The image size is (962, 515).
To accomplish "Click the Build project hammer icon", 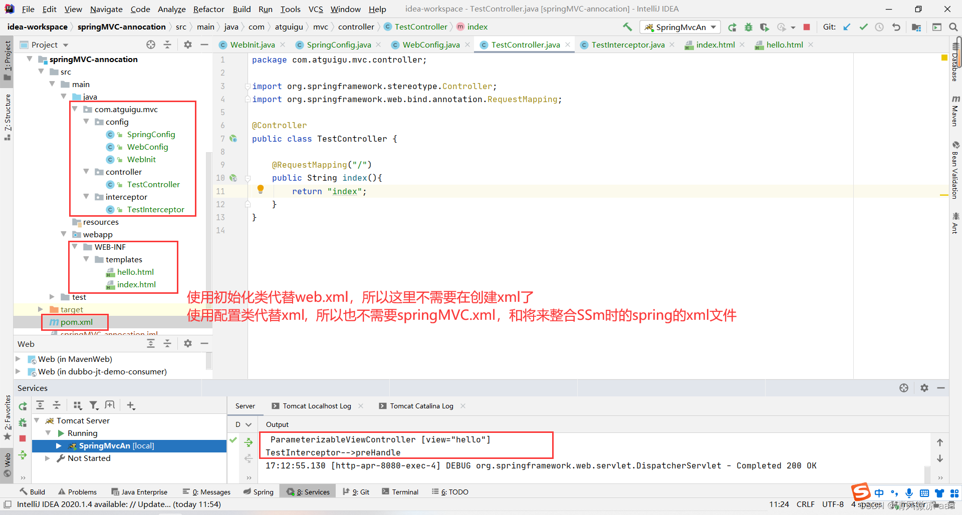I will [x=627, y=27].
